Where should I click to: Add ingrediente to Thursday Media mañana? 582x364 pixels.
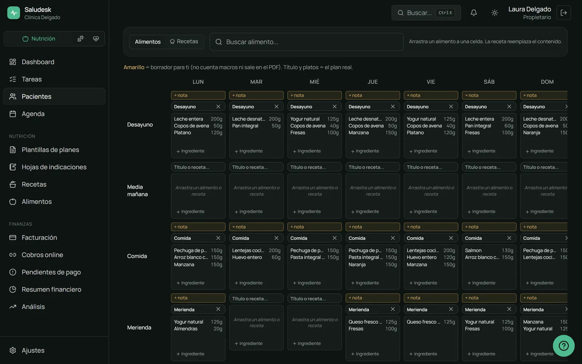[365, 211]
